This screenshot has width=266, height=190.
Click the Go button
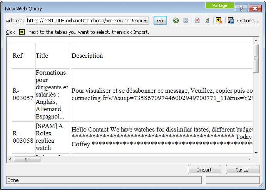[160, 21]
